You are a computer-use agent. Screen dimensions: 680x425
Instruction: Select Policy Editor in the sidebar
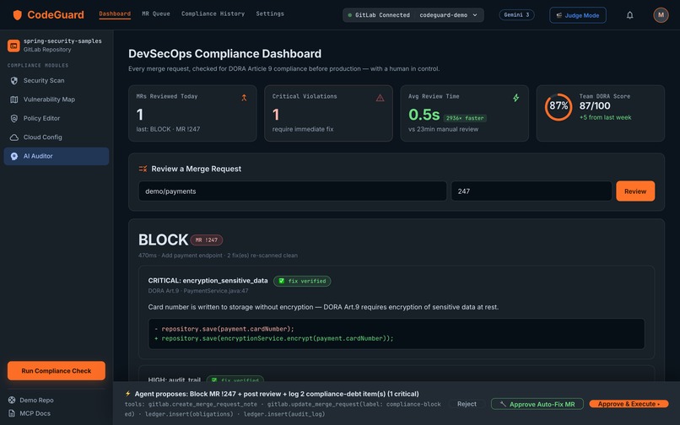(57, 118)
